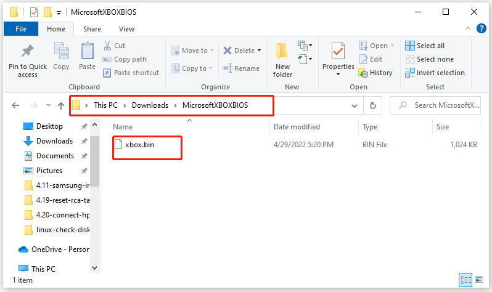
Task: Open the File menu tab
Action: tap(21, 29)
